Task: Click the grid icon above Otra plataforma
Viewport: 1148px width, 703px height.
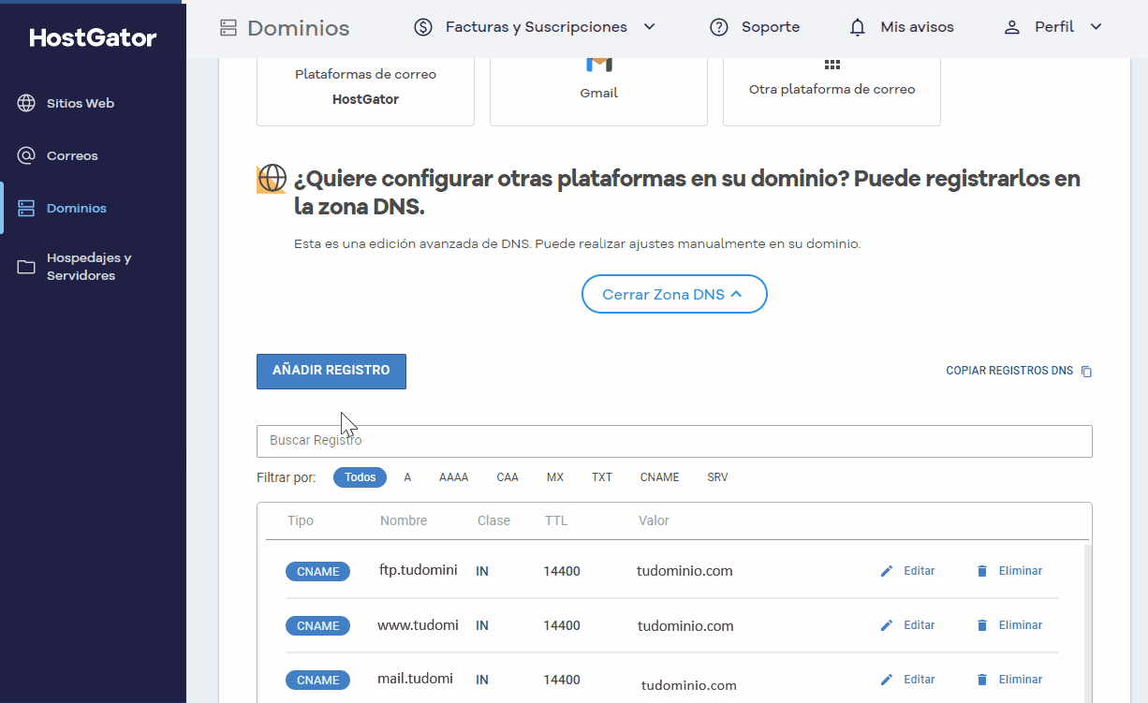Action: click(832, 65)
